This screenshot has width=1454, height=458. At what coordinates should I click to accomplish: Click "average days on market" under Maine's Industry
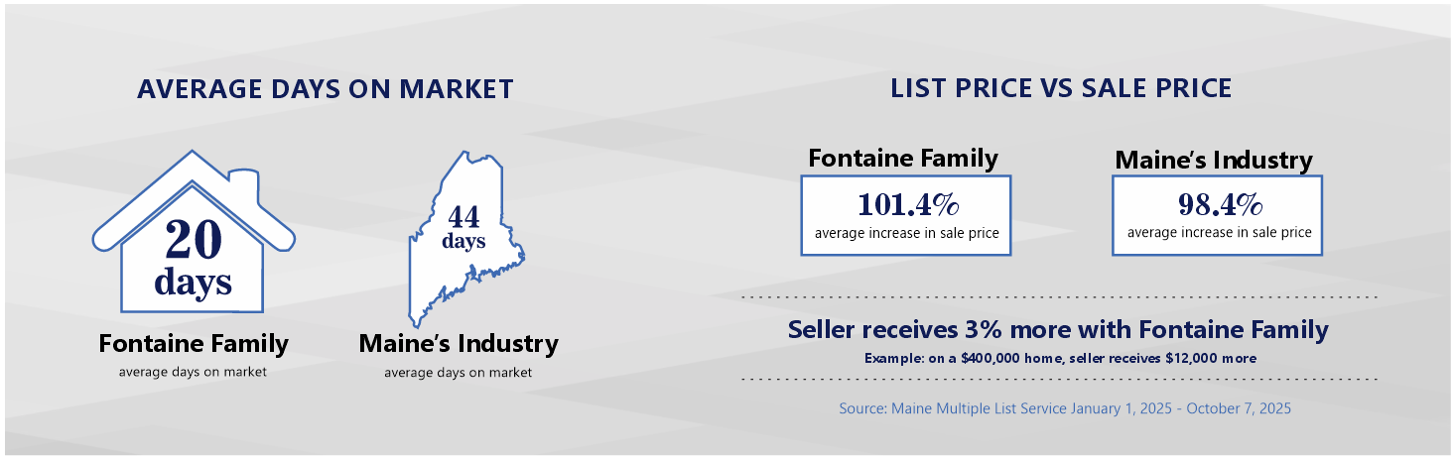[x=458, y=373]
